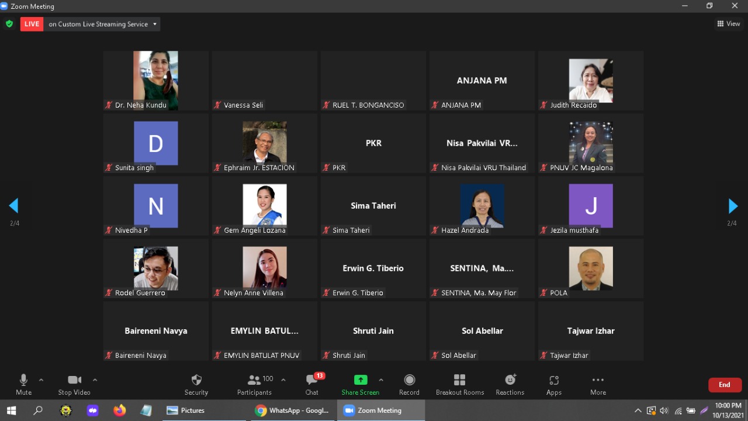
Task: Click SENTINA, Ma. May Flor label
Action: (x=479, y=293)
